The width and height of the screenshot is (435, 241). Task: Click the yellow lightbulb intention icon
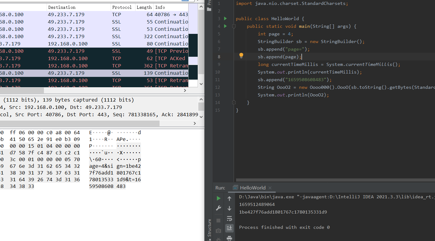[x=241, y=56]
